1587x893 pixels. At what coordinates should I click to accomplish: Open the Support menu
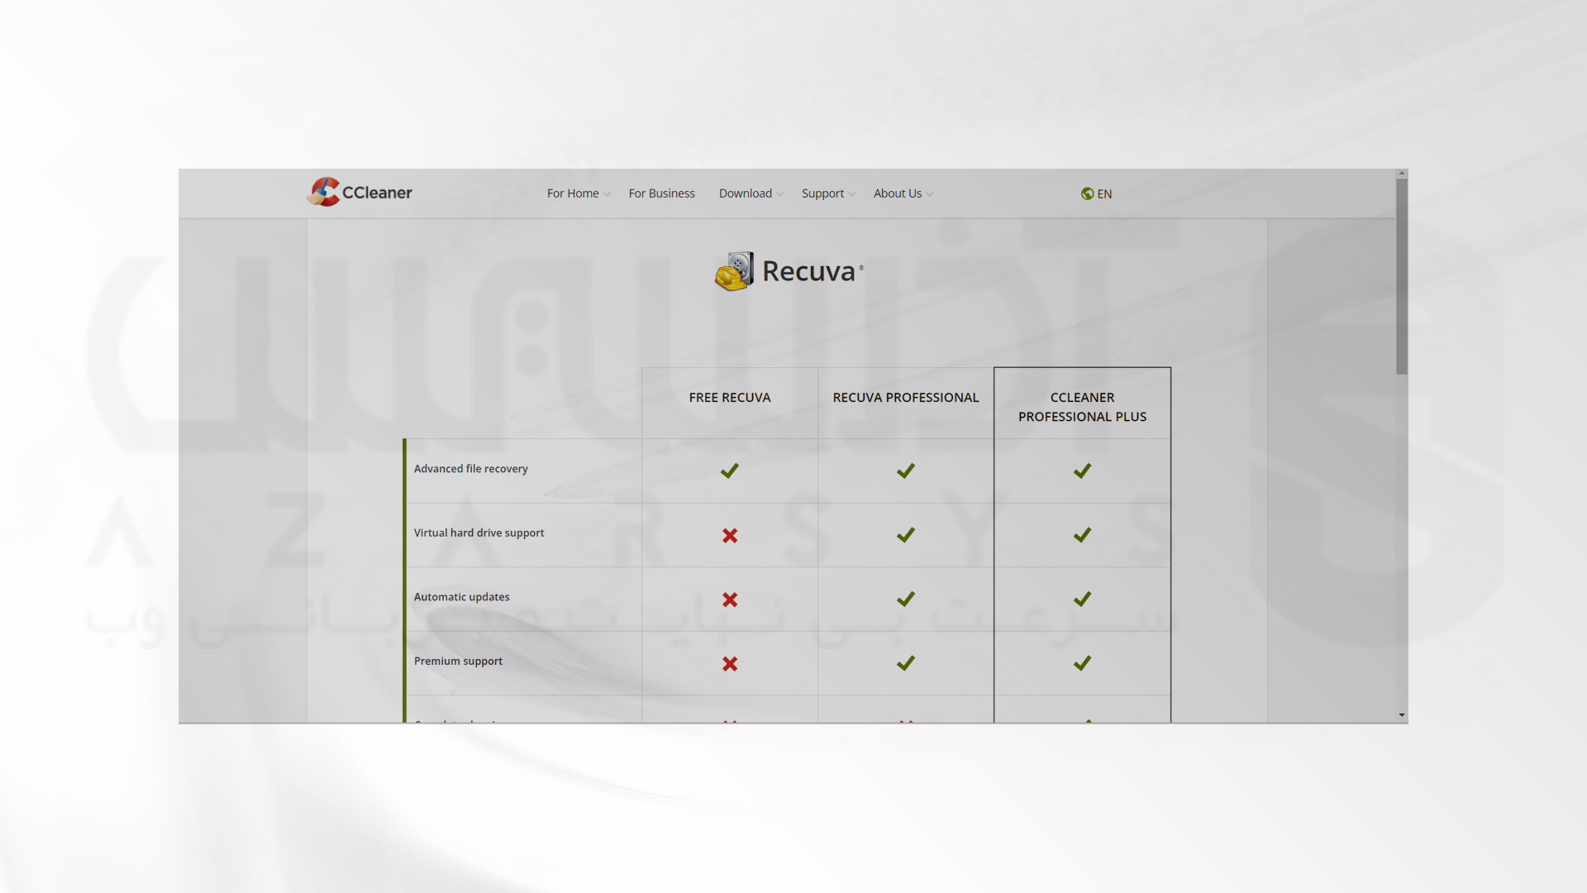coord(822,193)
